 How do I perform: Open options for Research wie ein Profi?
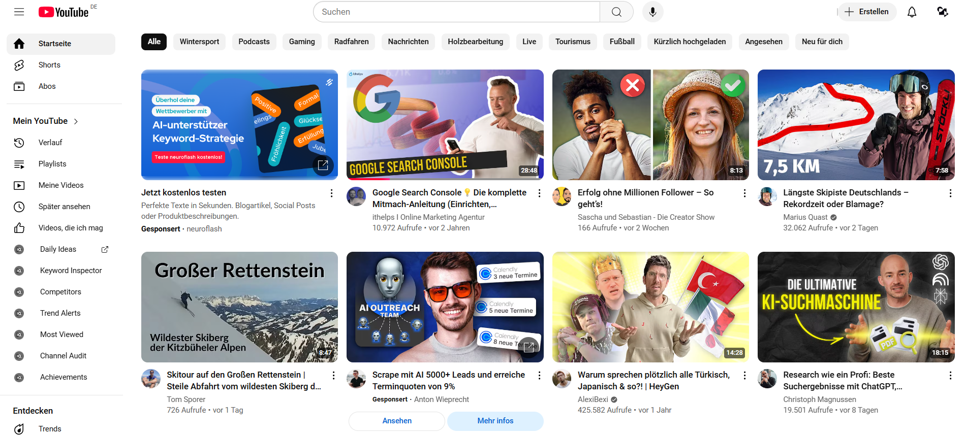click(x=950, y=376)
